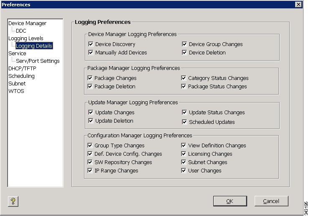Viewport: 309px width, 216px height.
Task: Uncheck the Device Discovery checkbox
Action: (91, 44)
